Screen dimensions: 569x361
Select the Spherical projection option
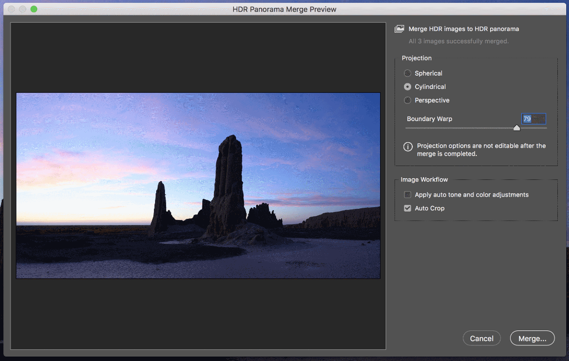(x=407, y=73)
